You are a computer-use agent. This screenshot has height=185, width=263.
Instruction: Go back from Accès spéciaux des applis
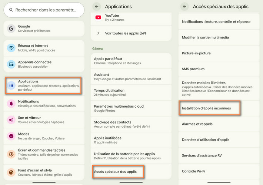click(x=184, y=6)
